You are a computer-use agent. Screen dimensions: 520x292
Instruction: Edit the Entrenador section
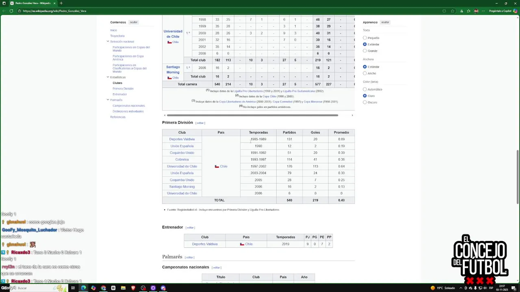click(x=190, y=228)
